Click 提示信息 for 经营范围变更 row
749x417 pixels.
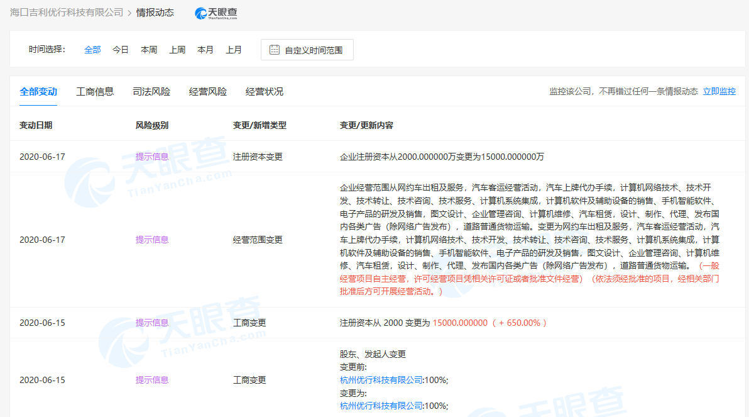pyautogui.click(x=152, y=240)
